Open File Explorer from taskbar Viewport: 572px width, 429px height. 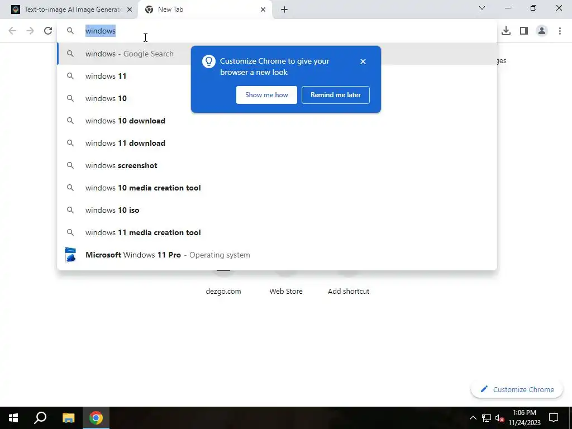68,418
